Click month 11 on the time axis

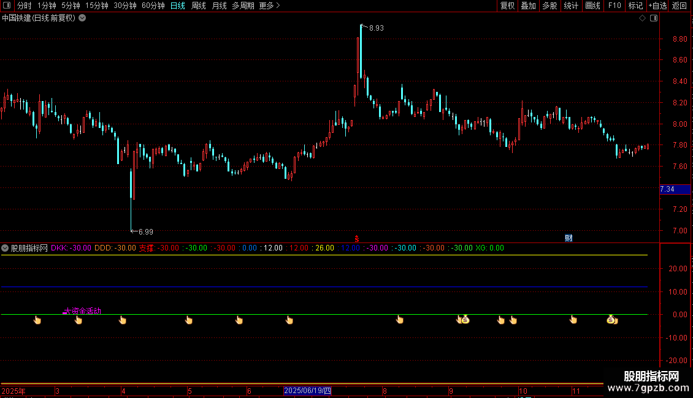[x=576, y=391]
